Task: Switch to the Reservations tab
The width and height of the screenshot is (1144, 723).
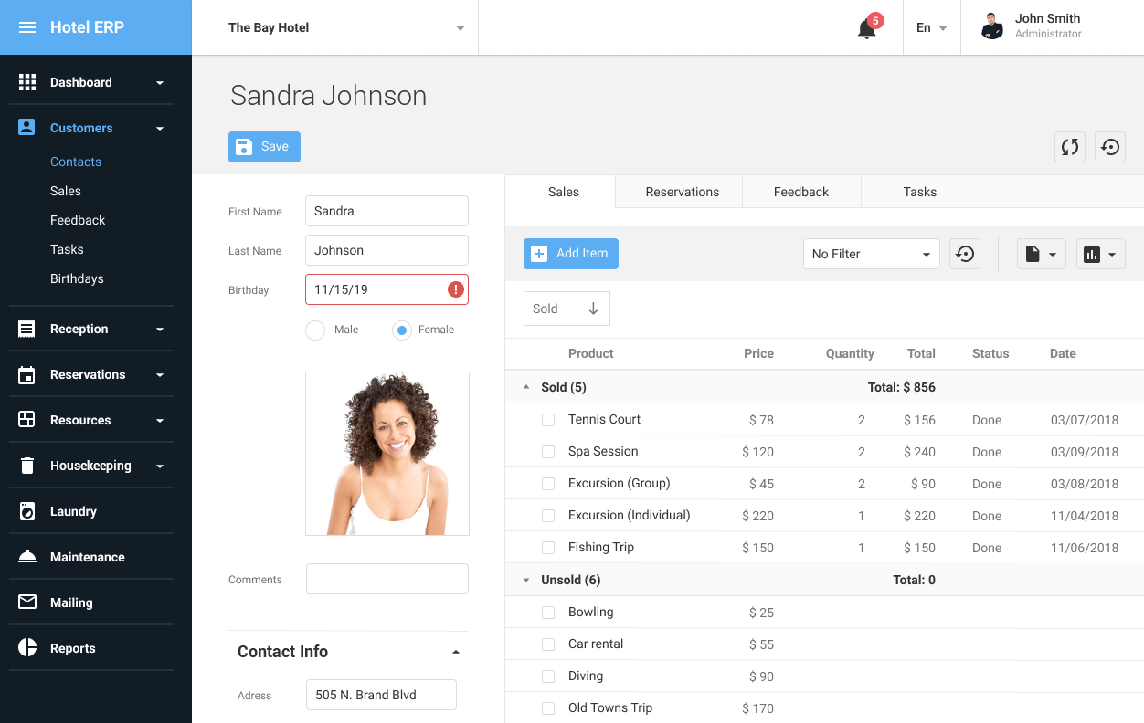Action: tap(682, 192)
